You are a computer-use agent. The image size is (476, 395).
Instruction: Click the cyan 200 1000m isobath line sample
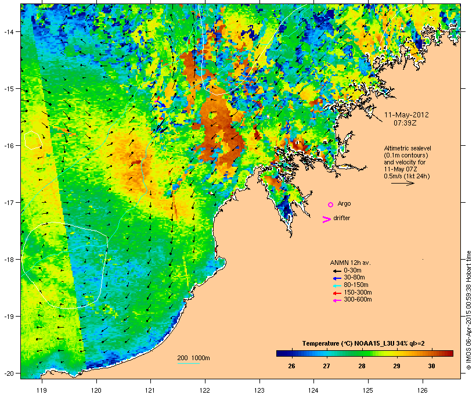[x=189, y=363]
